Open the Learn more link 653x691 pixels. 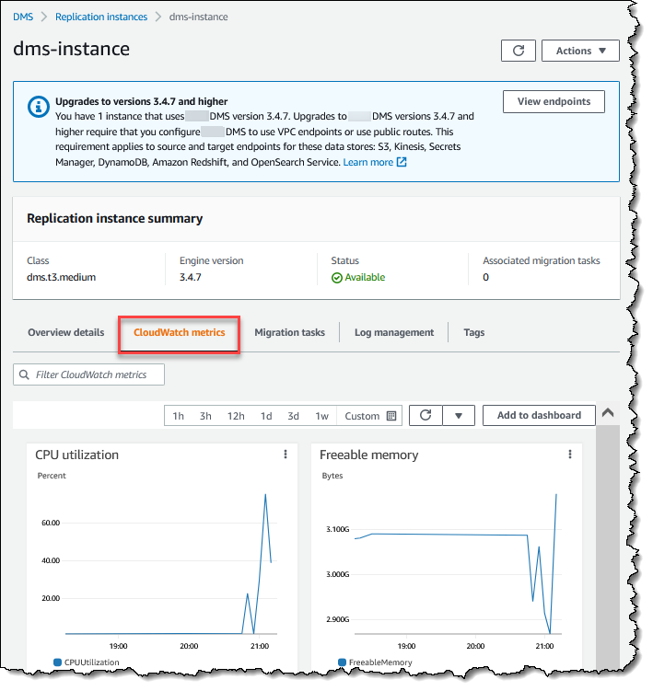[374, 162]
